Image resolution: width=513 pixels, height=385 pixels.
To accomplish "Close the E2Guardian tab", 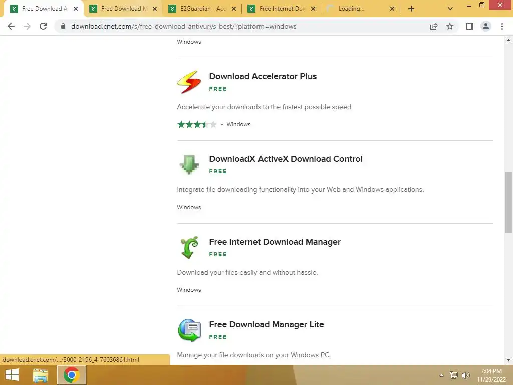I will [x=234, y=9].
